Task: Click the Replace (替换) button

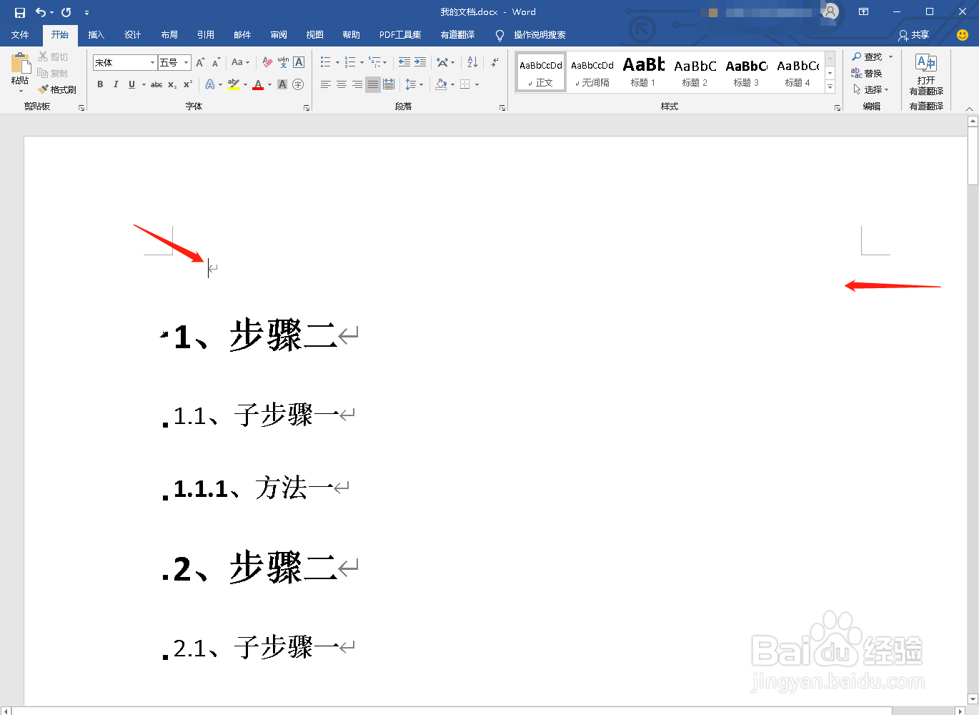Action: coord(867,73)
